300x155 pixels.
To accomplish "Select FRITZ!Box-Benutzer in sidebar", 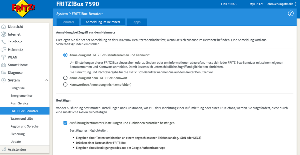I will 25,111.
